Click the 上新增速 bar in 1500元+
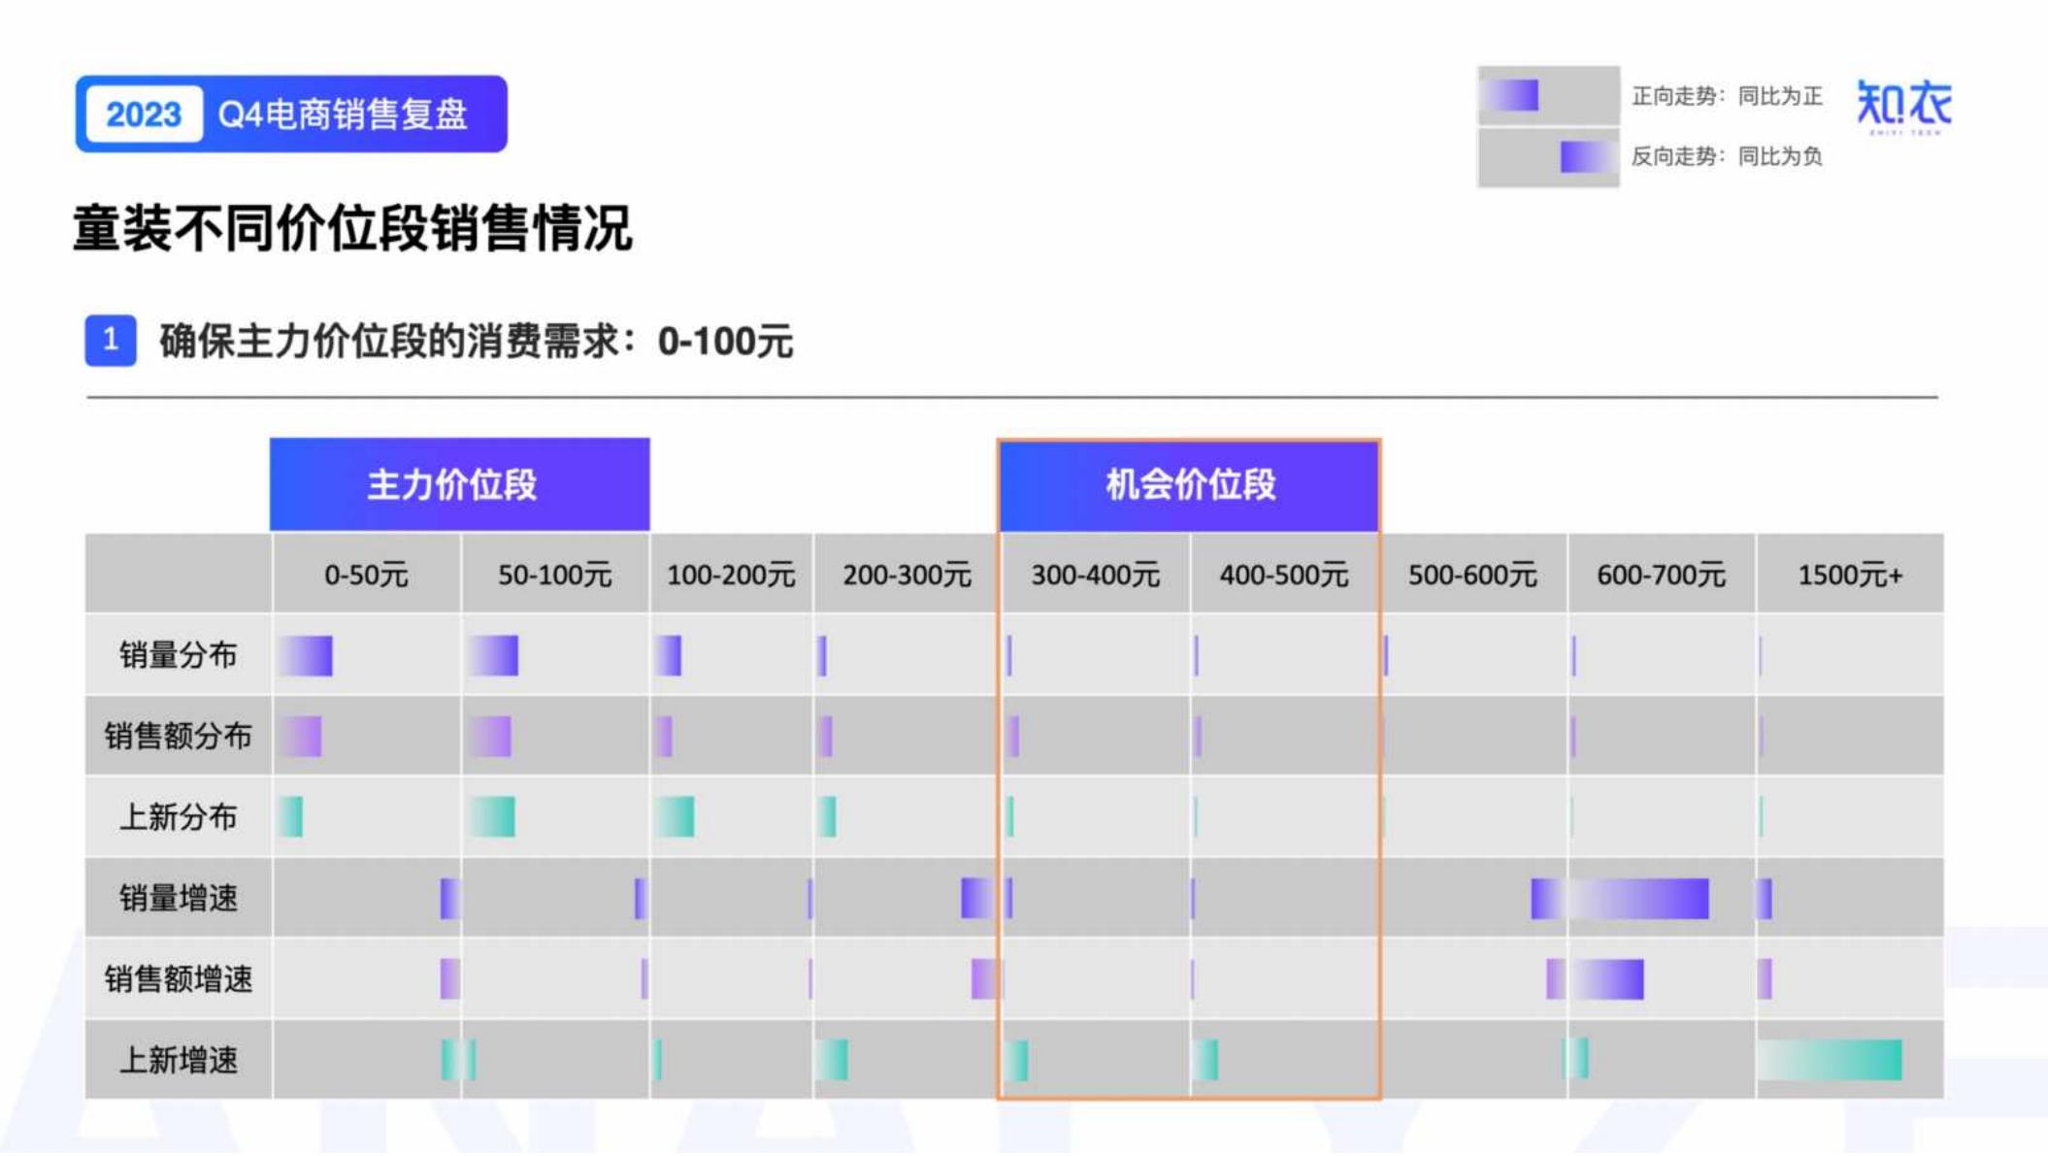 pos(1831,1060)
